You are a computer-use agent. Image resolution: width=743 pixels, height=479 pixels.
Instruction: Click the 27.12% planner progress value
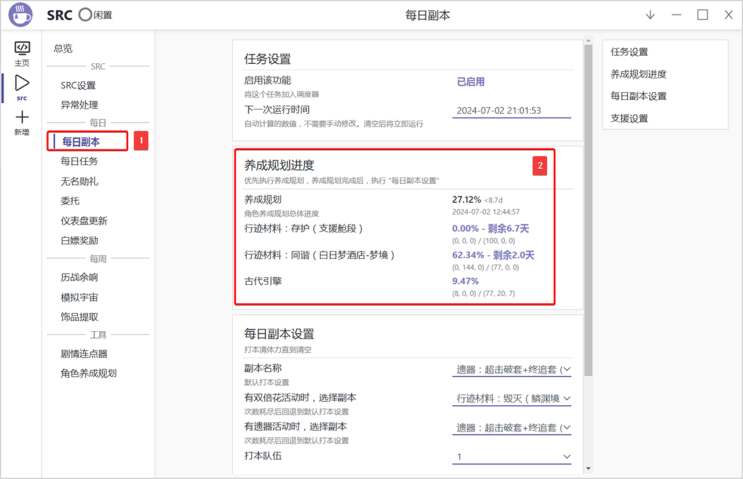[x=467, y=199]
